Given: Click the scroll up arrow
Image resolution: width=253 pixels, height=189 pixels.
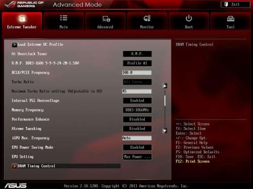Looking at the screenshot, I should (x=165, y=86).
